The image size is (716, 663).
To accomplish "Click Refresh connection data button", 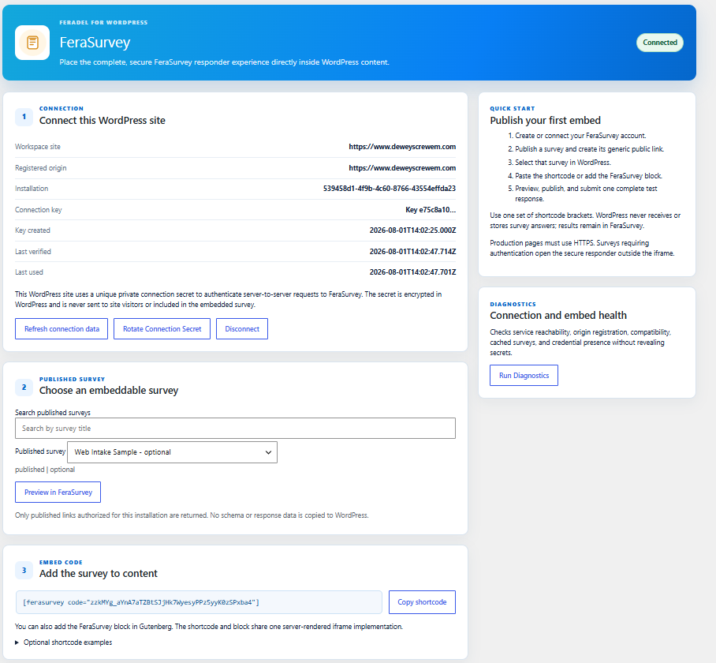I will [x=62, y=329].
